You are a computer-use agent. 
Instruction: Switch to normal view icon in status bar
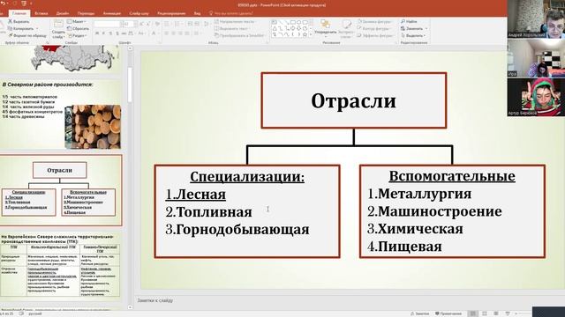point(473,313)
